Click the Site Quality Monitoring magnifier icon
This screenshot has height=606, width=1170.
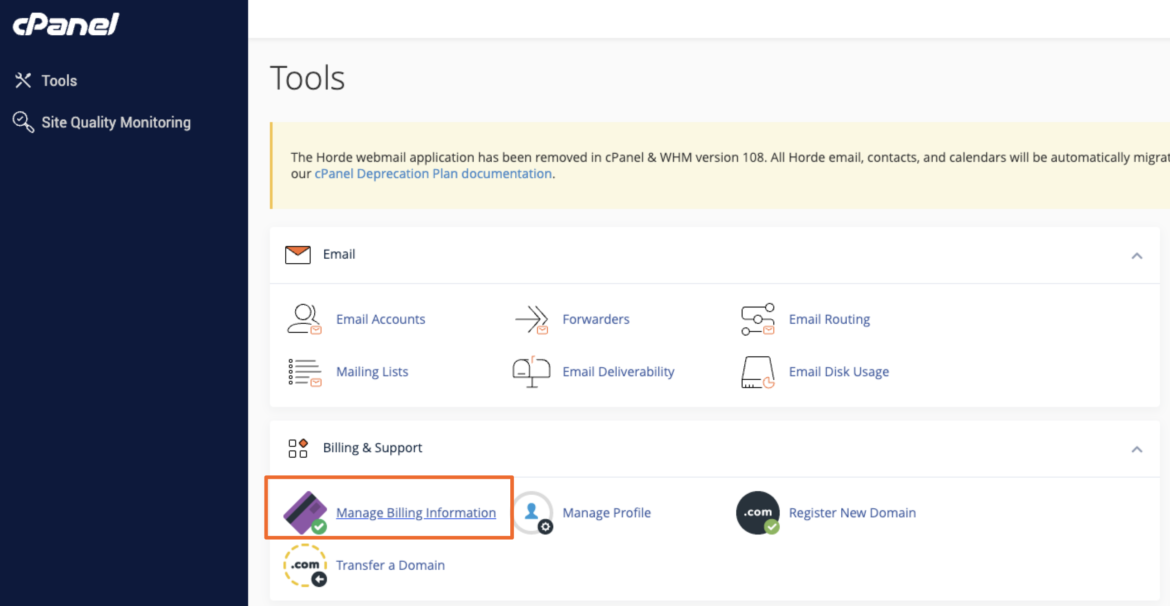[x=23, y=122]
